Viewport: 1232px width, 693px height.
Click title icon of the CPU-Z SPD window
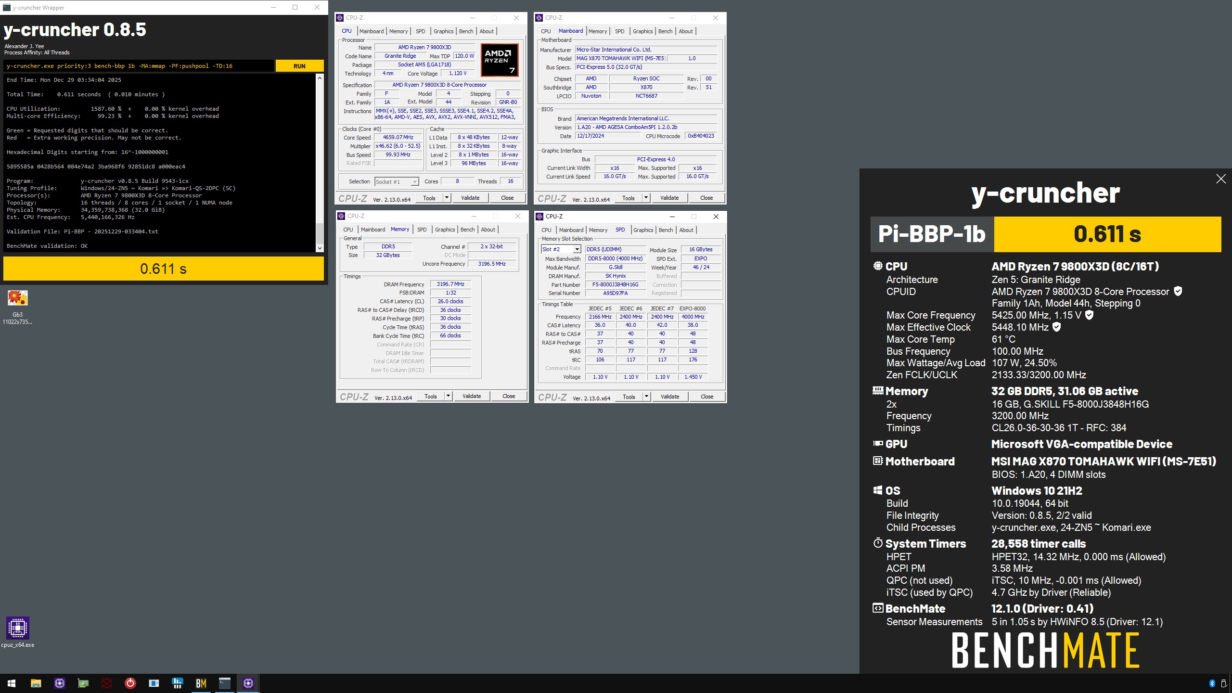click(x=539, y=217)
